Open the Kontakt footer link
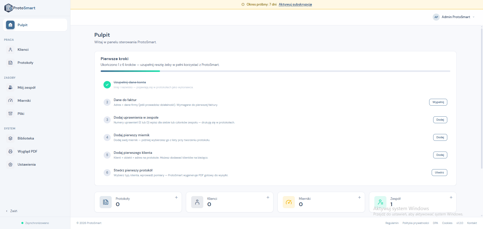 click(x=472, y=223)
